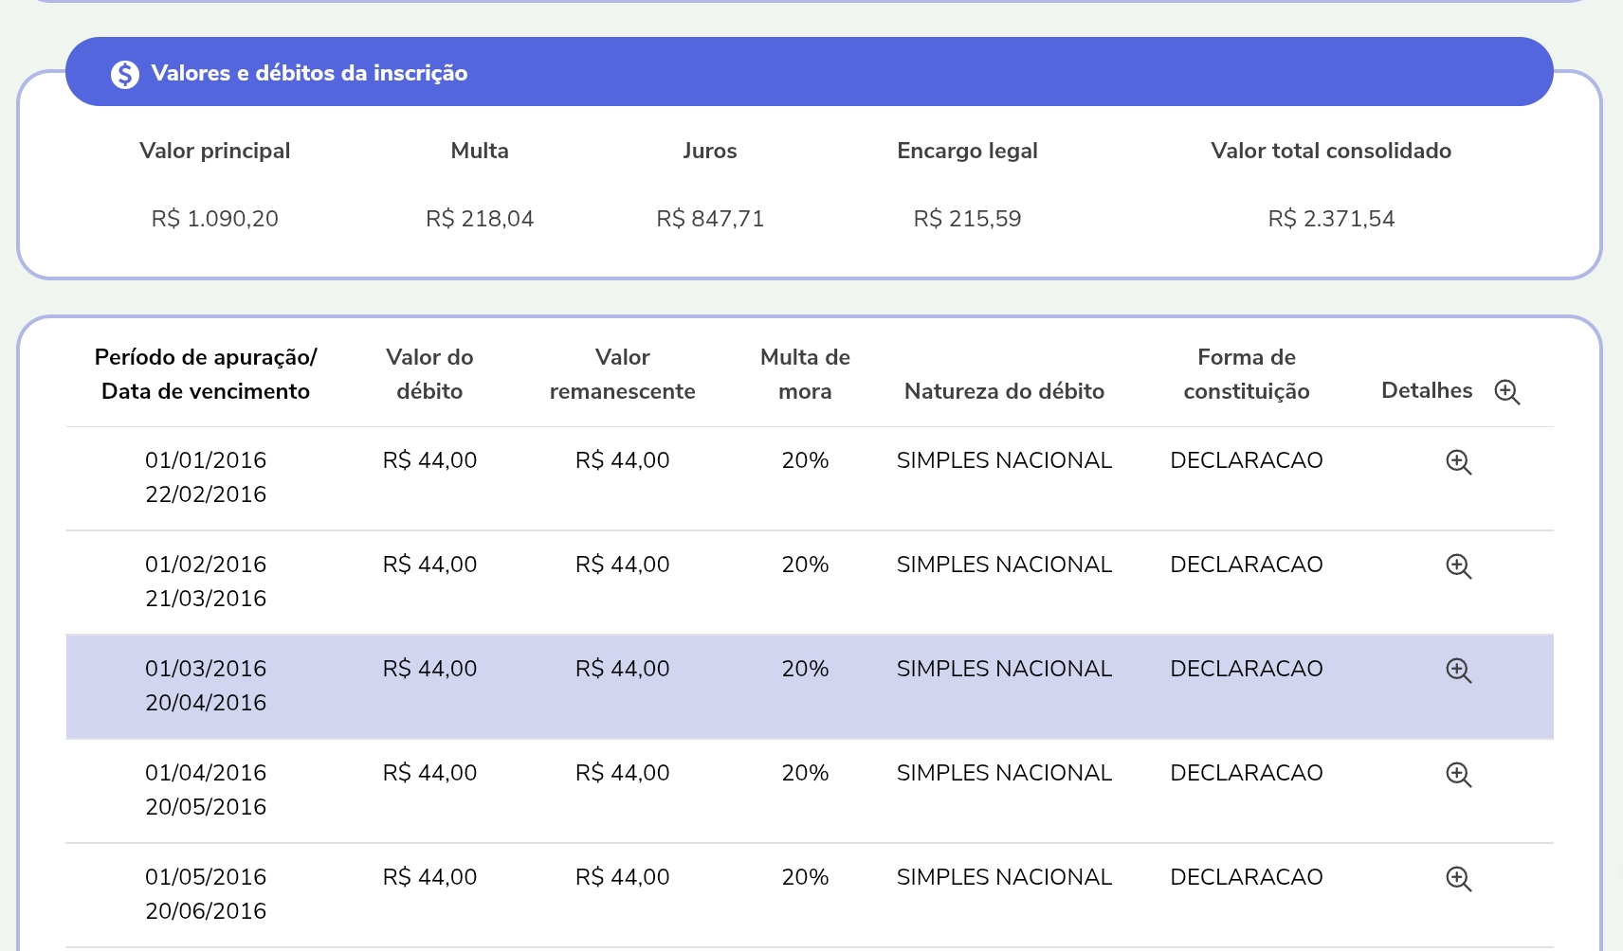Click the magnifier icon beside Detalhes header
This screenshot has height=951, width=1623.
point(1506,392)
